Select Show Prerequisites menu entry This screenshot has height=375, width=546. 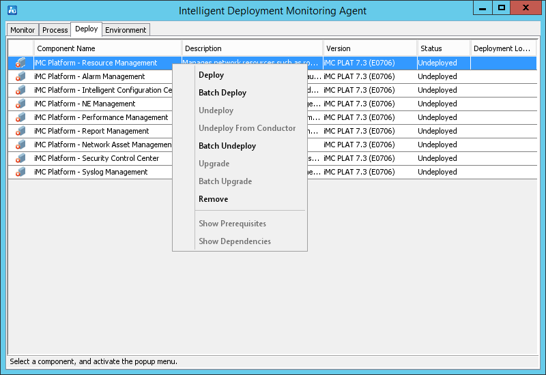(x=232, y=224)
